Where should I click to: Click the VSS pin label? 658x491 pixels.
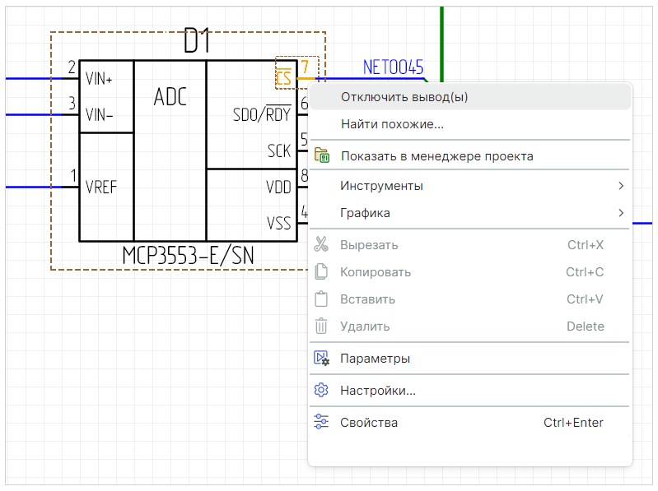click(x=279, y=223)
